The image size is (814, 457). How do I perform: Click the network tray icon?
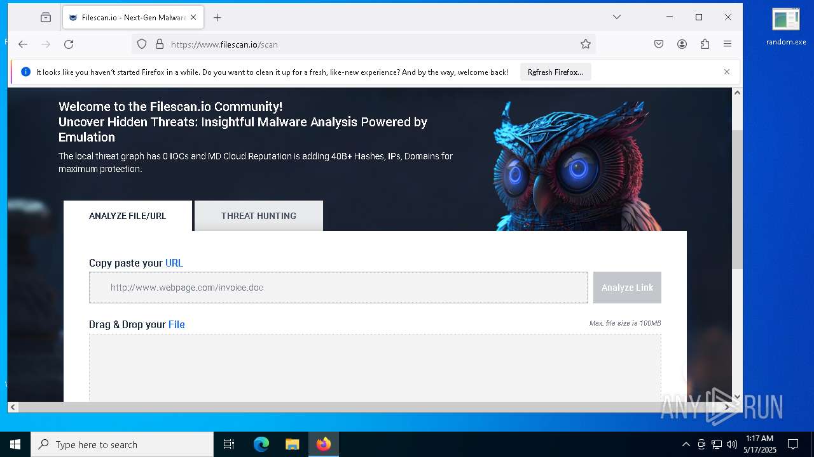[x=717, y=444]
